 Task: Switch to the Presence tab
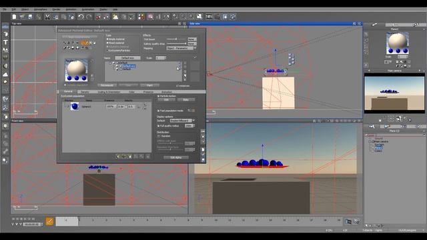[148, 92]
